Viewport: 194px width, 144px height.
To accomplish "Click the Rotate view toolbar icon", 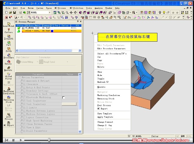I will 75,12.
